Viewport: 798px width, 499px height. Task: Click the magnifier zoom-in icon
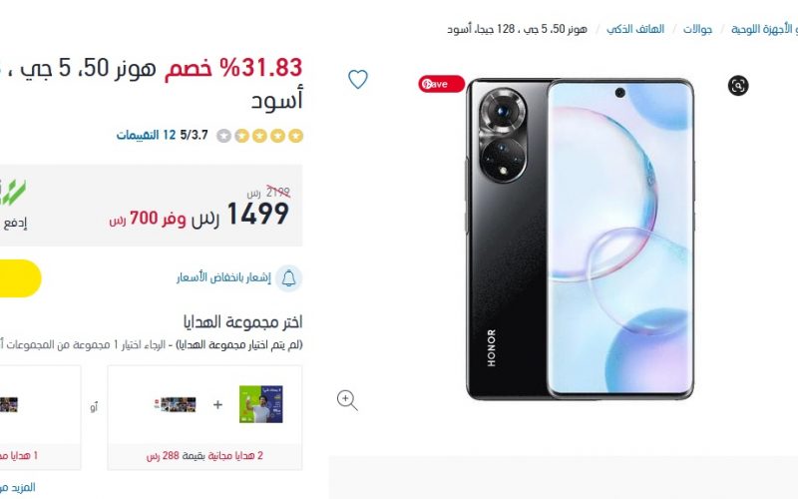pos(347,400)
